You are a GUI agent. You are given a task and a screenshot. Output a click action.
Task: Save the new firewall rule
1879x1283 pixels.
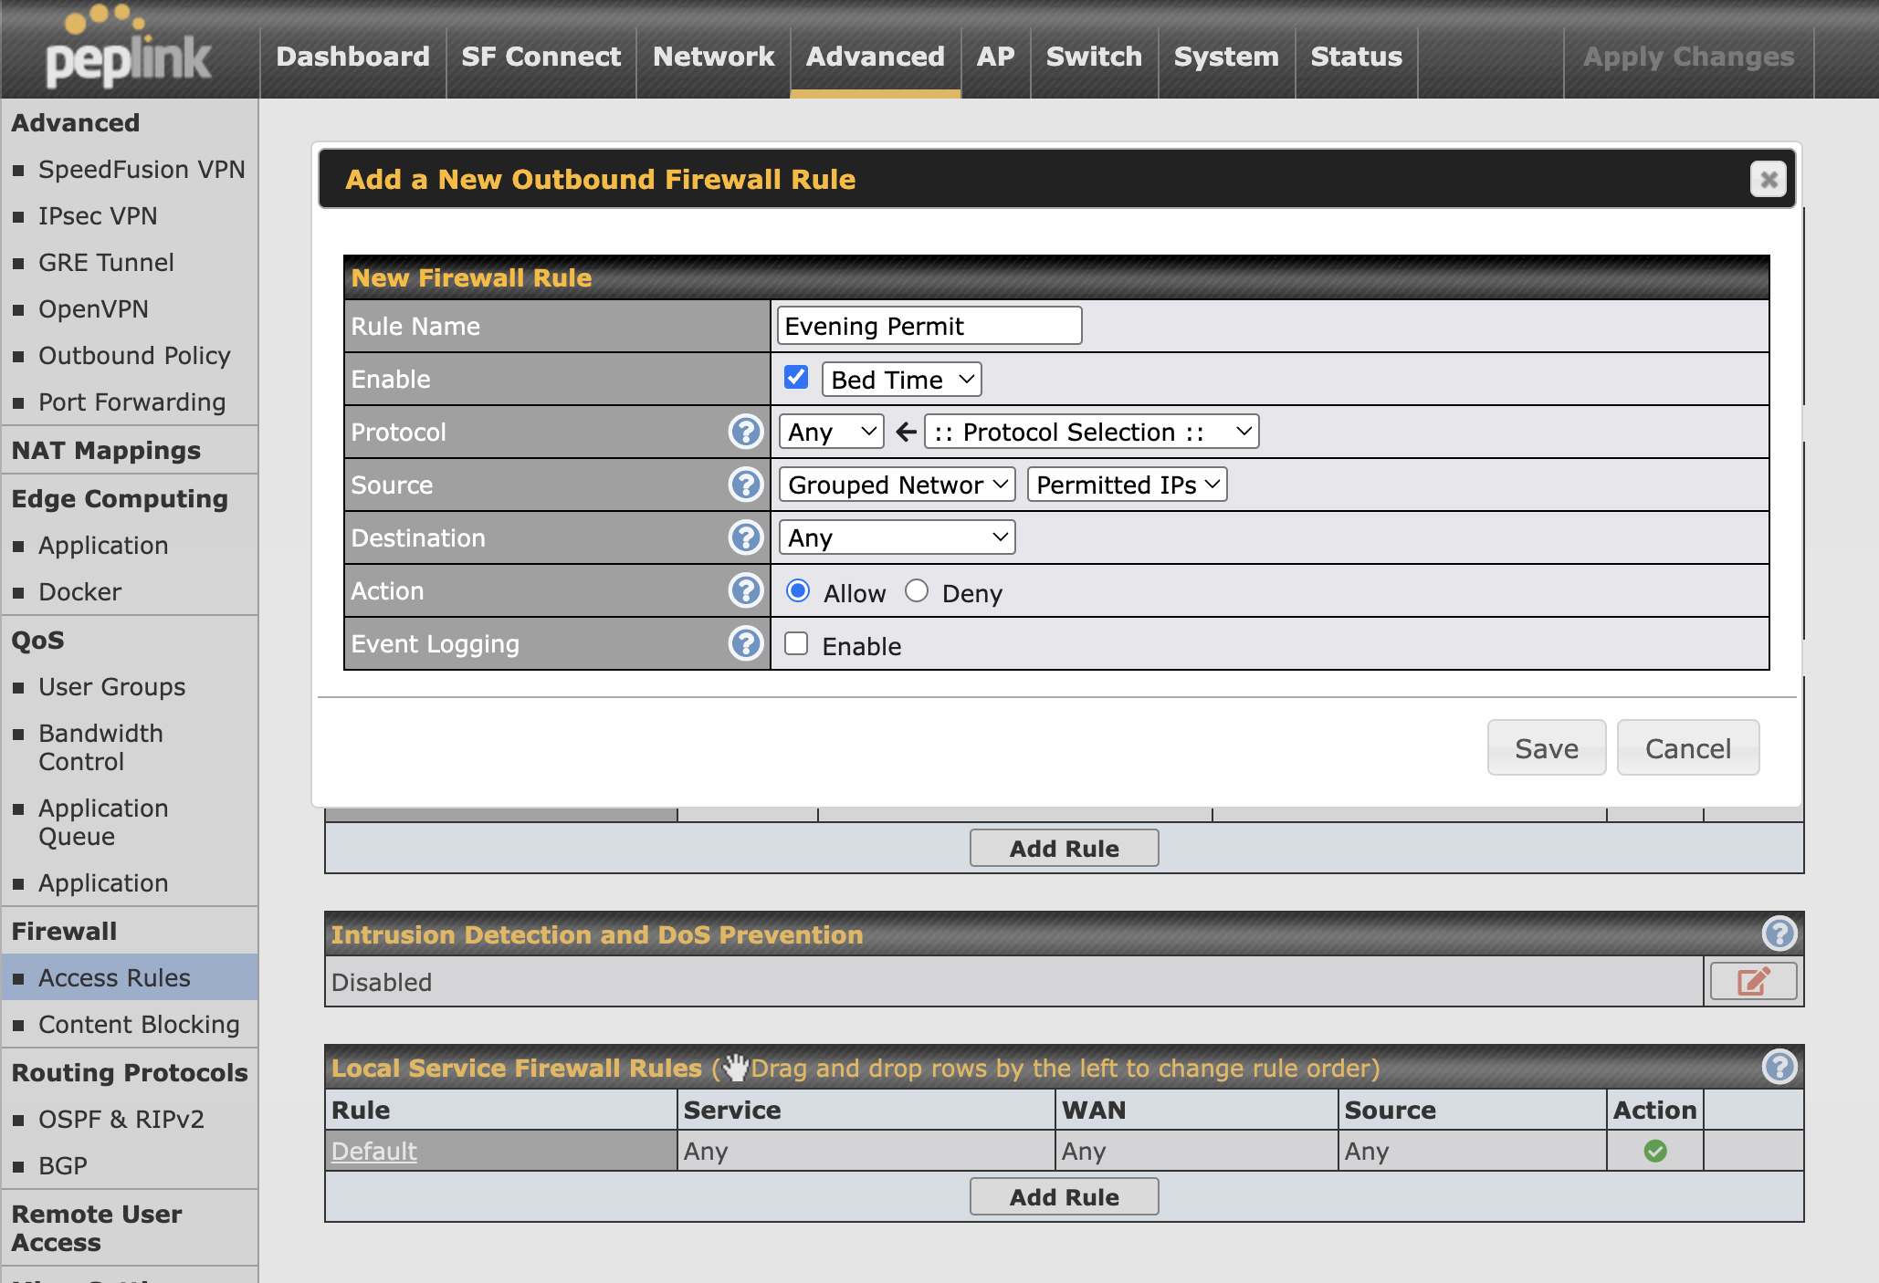pyautogui.click(x=1546, y=747)
